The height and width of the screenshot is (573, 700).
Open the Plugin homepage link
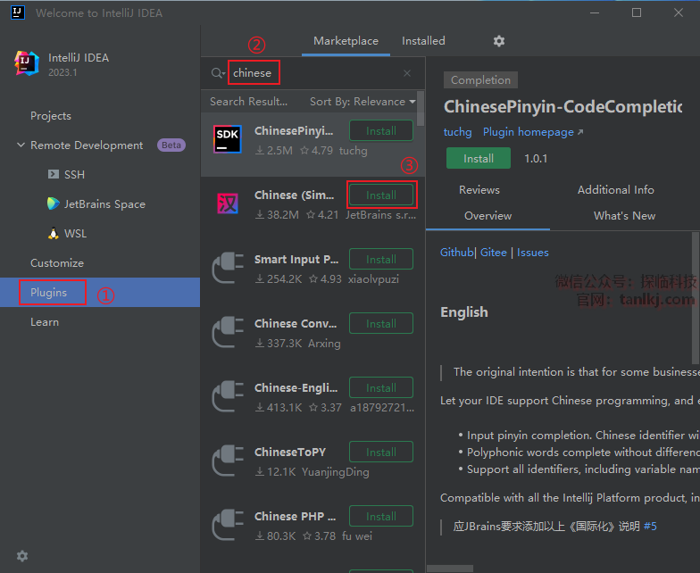click(x=533, y=132)
